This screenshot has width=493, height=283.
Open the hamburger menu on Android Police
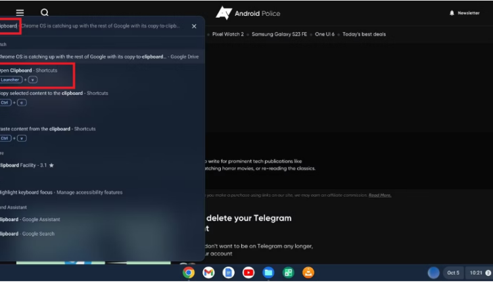[20, 13]
